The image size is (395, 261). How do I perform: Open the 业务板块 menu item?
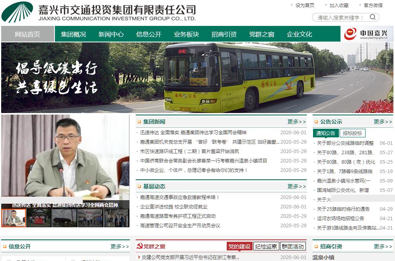click(186, 34)
